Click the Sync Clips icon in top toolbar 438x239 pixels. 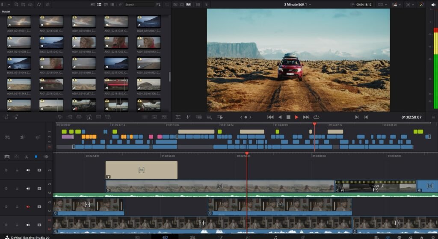pyautogui.click(x=39, y=4)
